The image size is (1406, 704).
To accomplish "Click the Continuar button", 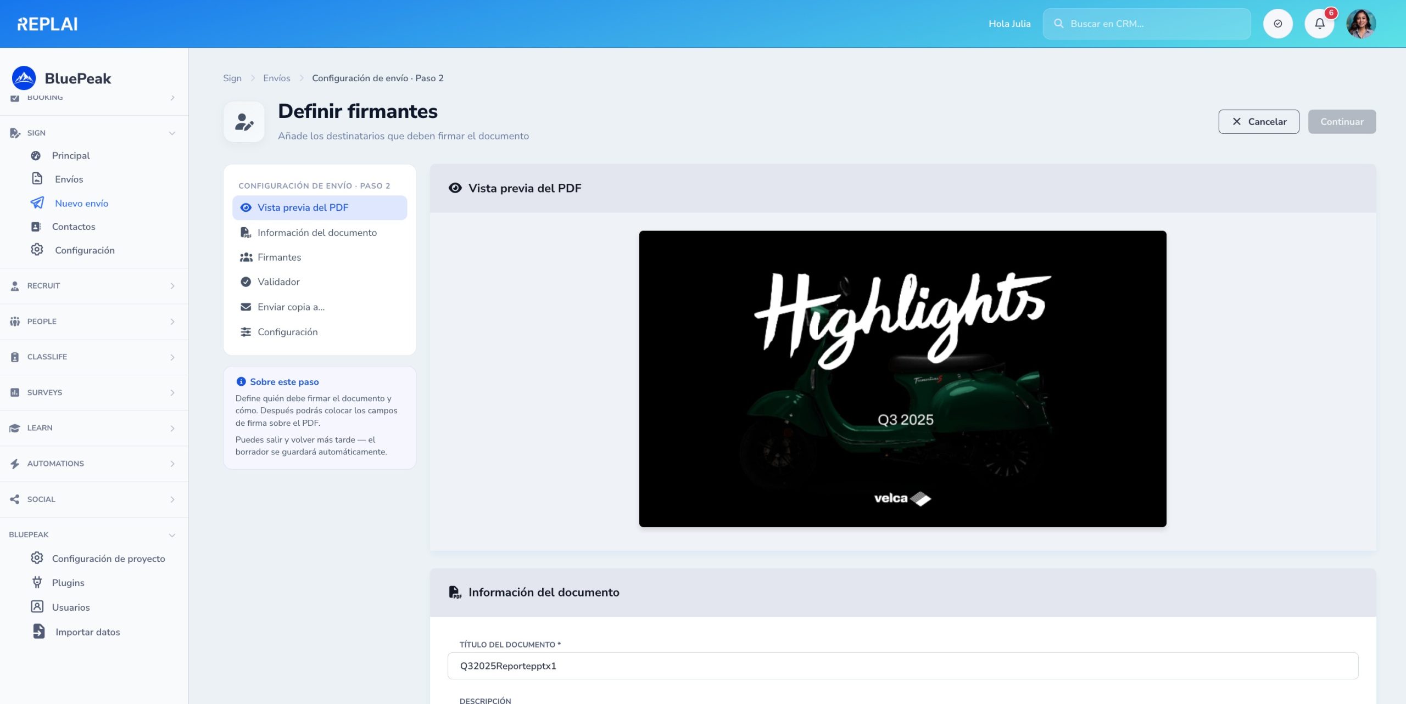I will pyautogui.click(x=1342, y=122).
